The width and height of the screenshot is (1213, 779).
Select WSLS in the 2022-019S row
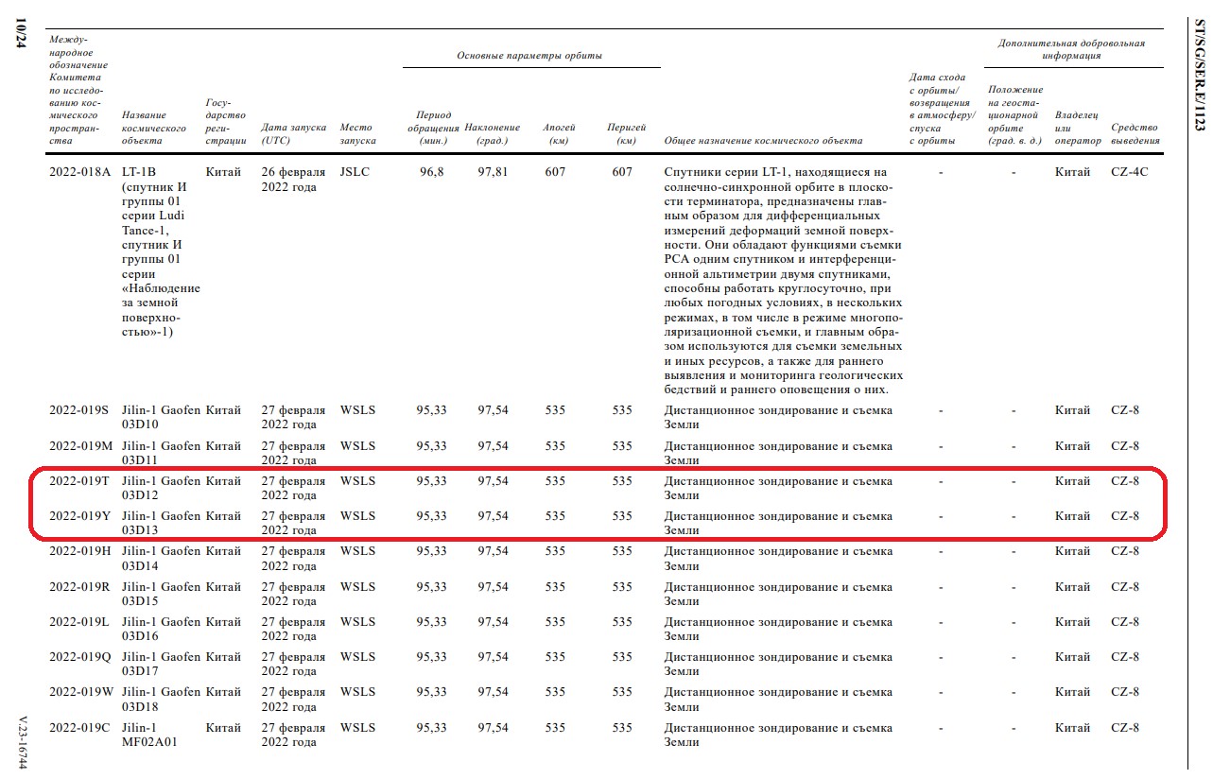[357, 410]
